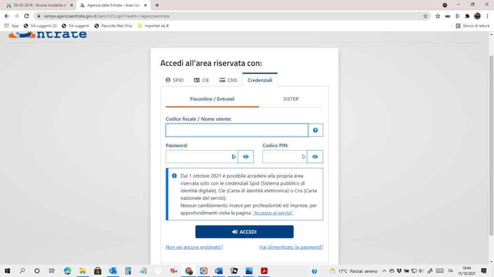Switch to Google Chrome on the taskbar

(x=189, y=271)
